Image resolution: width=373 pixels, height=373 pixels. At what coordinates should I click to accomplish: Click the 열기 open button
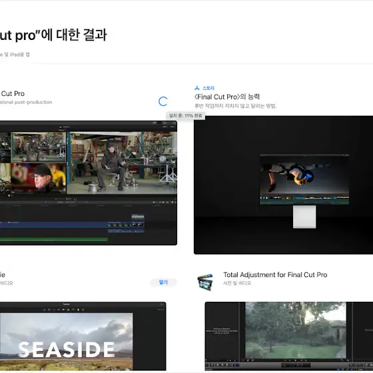pos(163,282)
